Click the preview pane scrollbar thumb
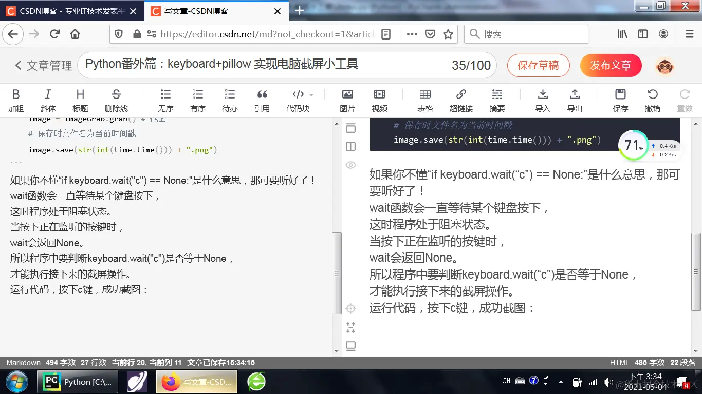Screen dimensions: 702x394 pos(697,273)
